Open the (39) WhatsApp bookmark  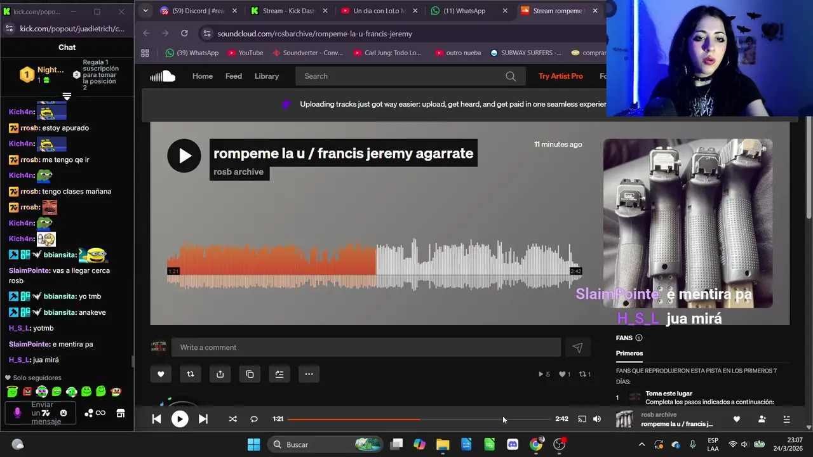pos(192,53)
